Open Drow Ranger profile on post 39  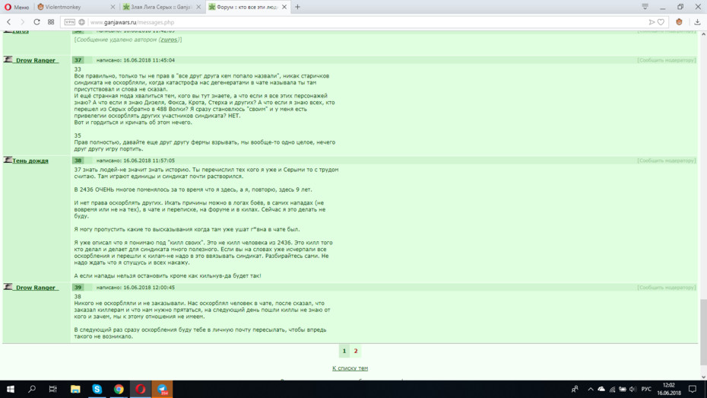coord(36,288)
